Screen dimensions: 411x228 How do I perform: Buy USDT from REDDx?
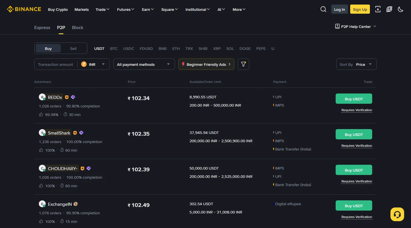coord(354,99)
